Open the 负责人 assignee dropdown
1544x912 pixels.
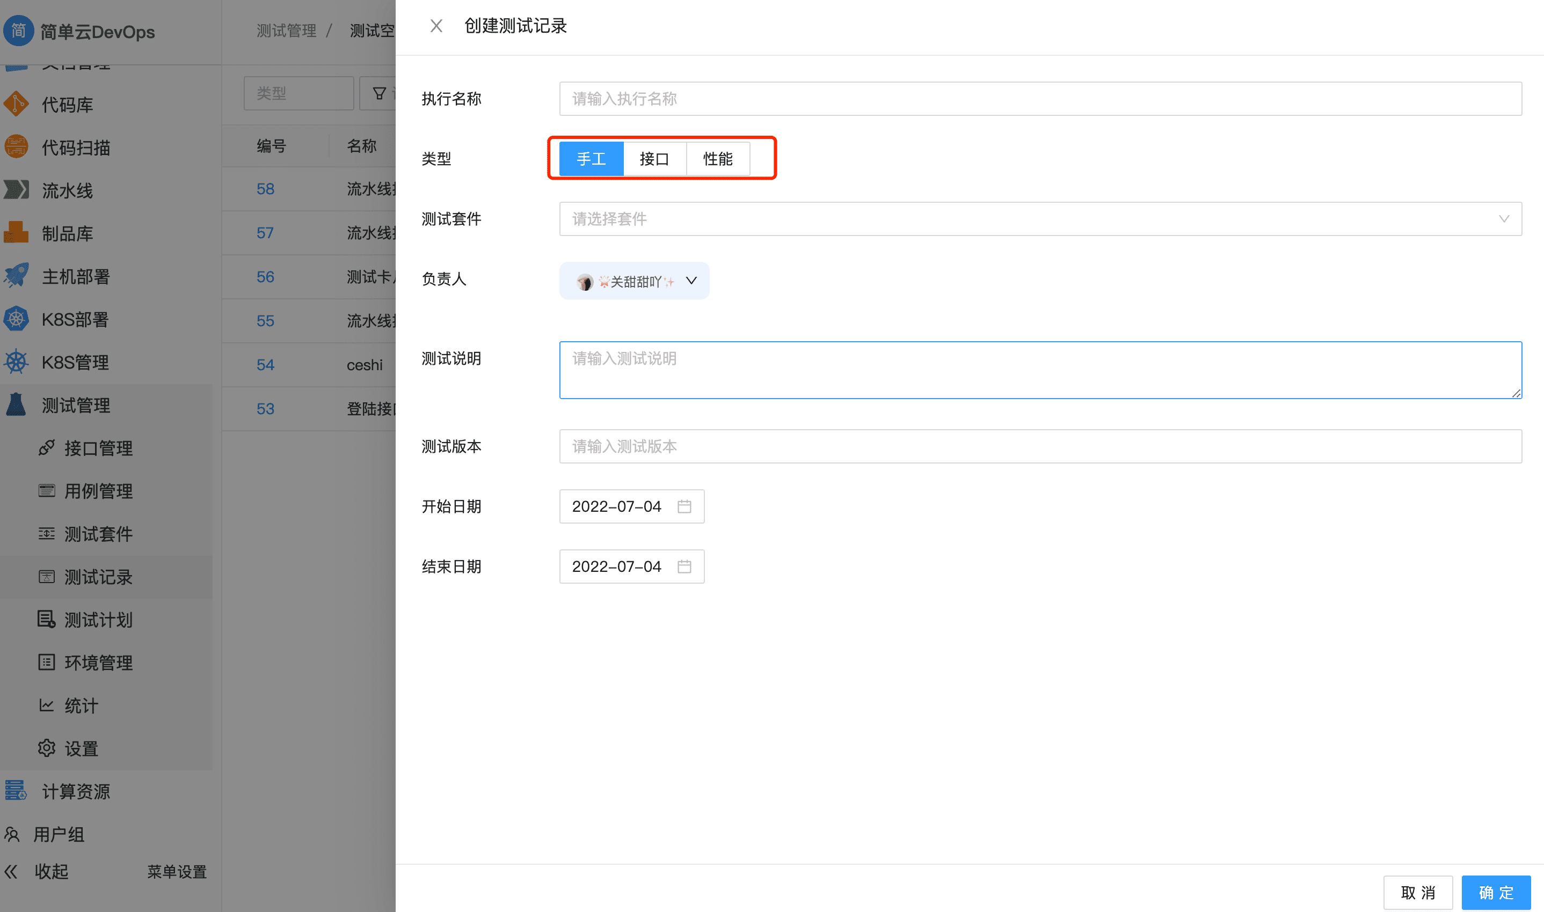pyautogui.click(x=634, y=281)
